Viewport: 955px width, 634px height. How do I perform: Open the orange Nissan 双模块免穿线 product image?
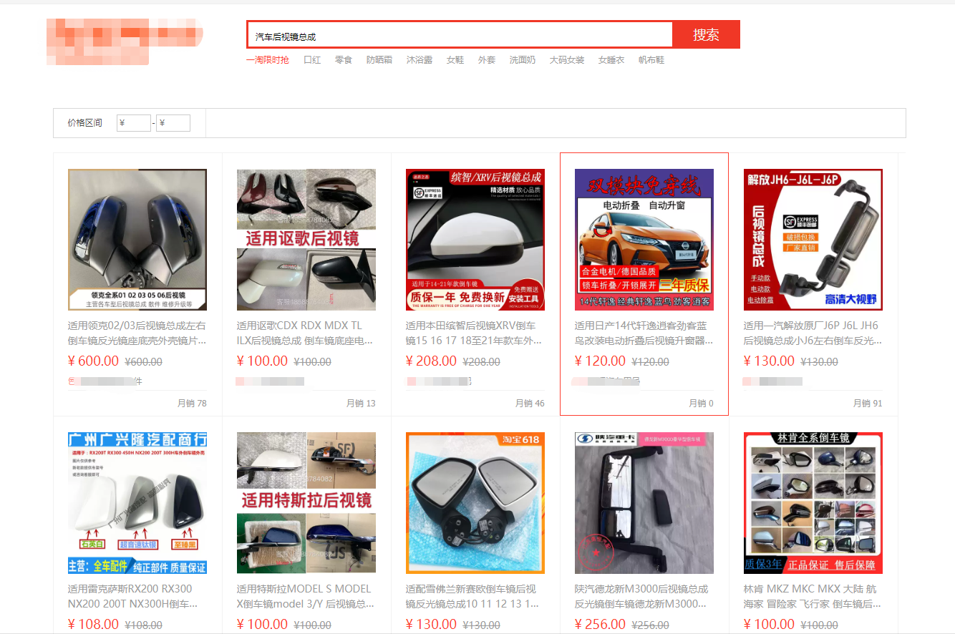pyautogui.click(x=644, y=239)
